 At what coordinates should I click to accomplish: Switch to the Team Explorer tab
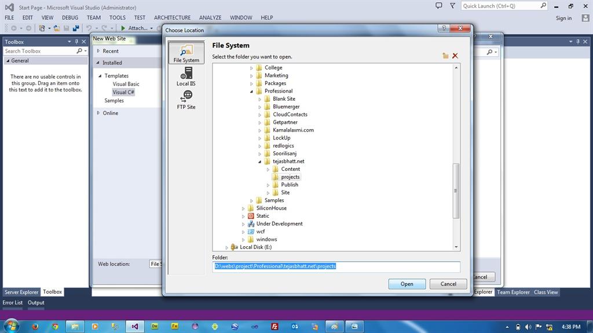pos(513,292)
